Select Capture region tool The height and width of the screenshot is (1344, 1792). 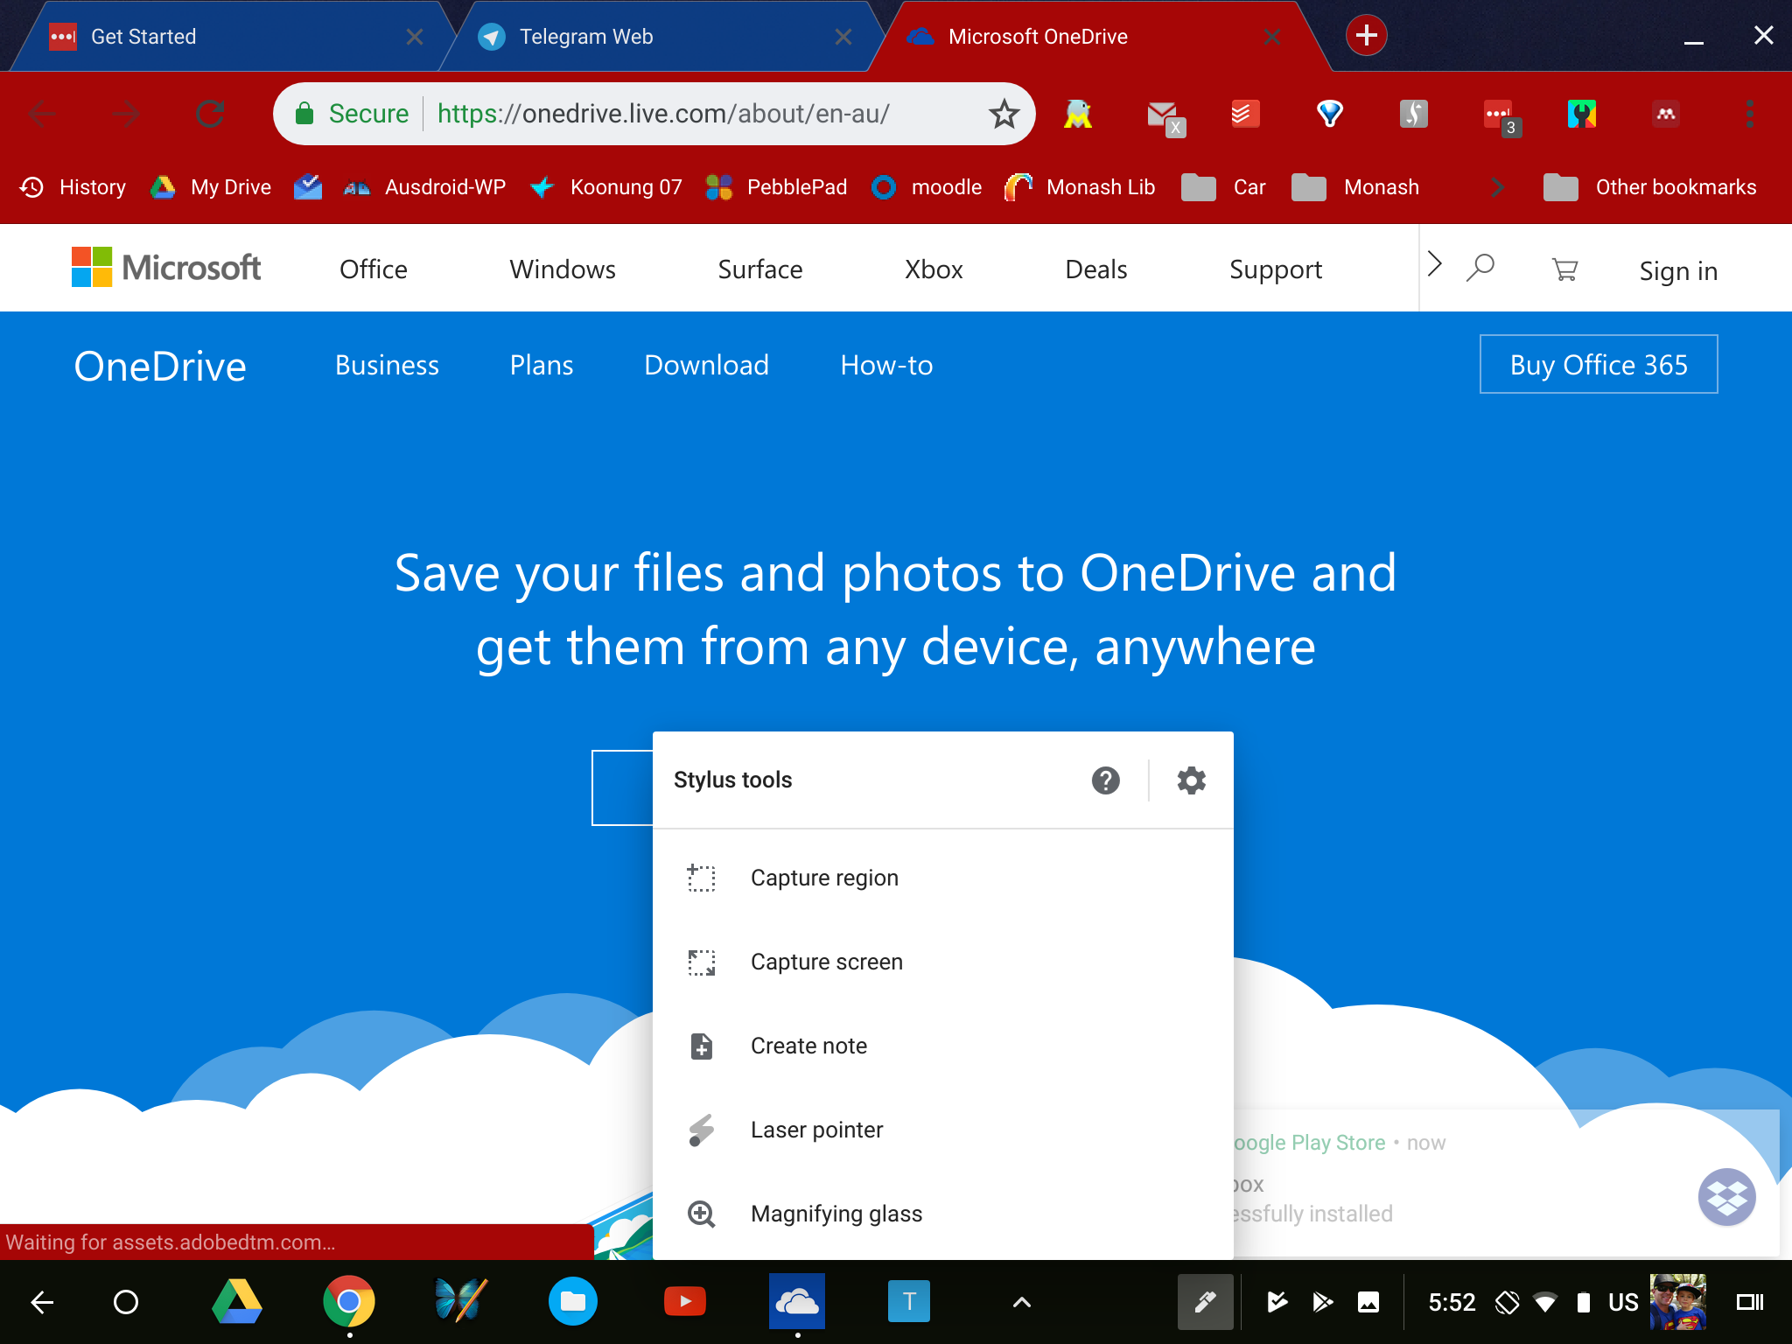(942, 878)
